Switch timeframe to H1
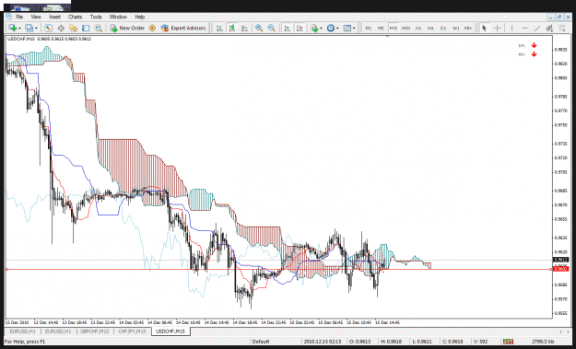Screen dimensions: 576x349 pos(418,28)
